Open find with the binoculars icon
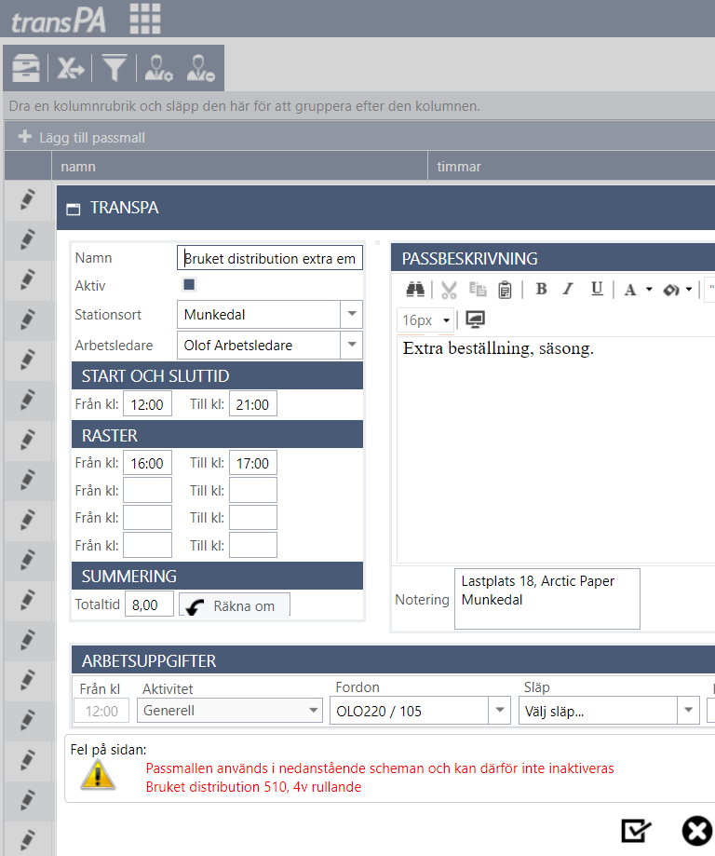This screenshot has height=856, width=715. (415, 290)
